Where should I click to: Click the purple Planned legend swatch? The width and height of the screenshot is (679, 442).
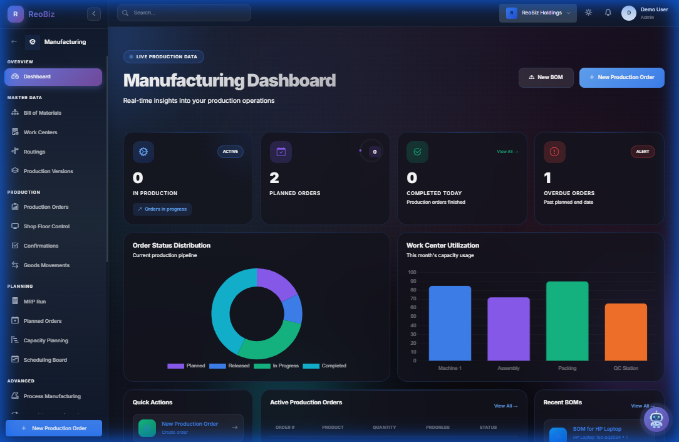coord(175,366)
